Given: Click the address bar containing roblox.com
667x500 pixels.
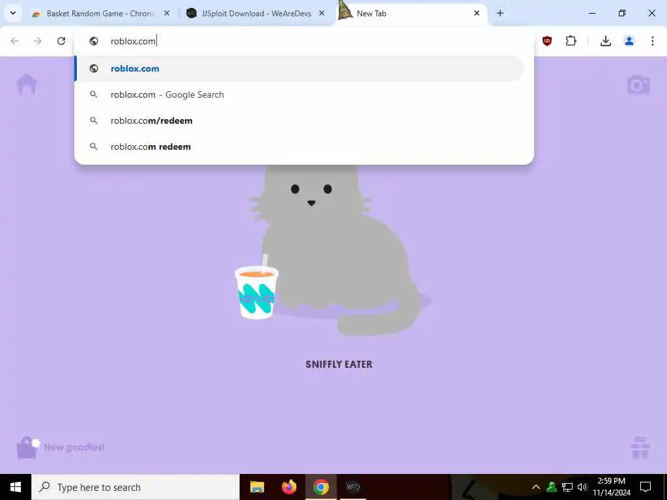Looking at the screenshot, I should pos(304,41).
